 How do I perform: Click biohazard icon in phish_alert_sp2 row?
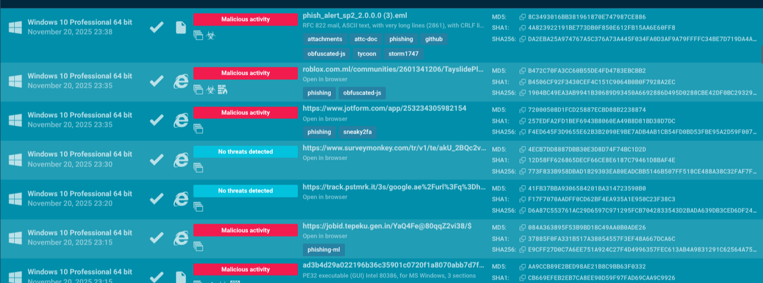[x=210, y=35]
